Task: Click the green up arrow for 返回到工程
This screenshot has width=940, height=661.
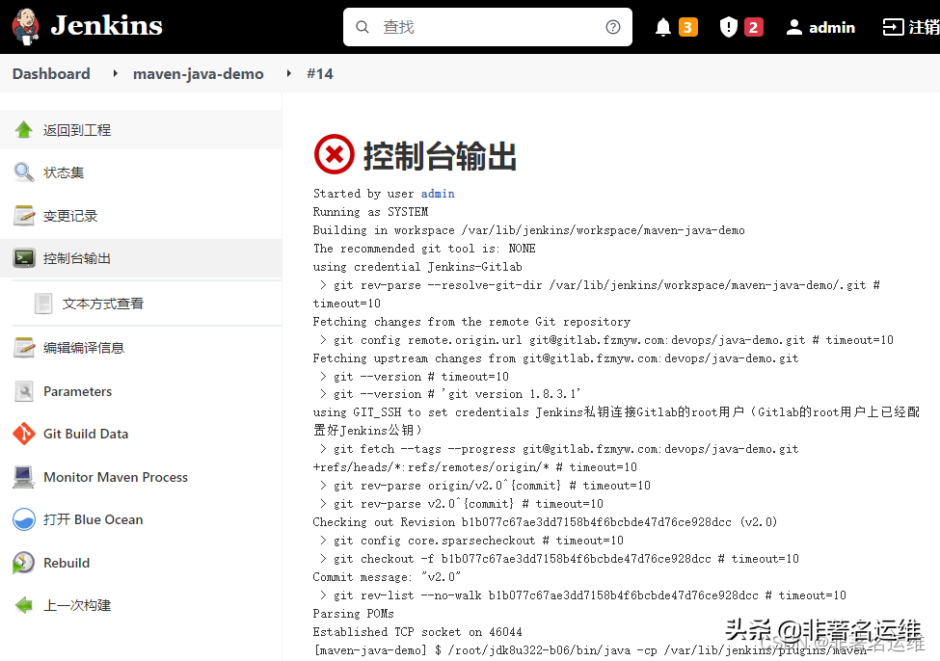Action: point(24,129)
